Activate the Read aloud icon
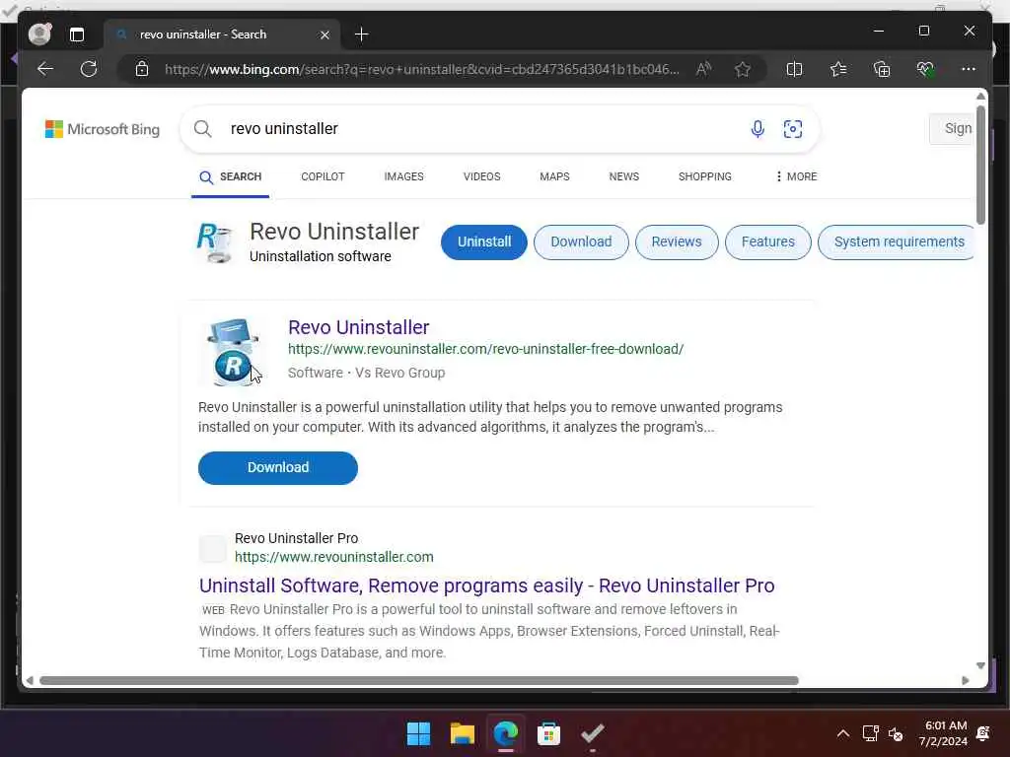Viewport: 1010px width, 757px height. pos(703,69)
